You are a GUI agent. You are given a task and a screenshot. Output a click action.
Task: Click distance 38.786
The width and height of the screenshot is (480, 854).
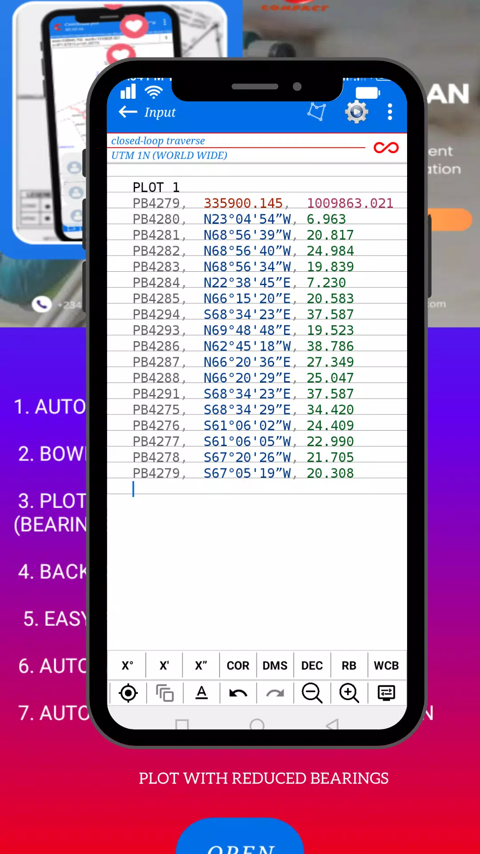pos(330,346)
